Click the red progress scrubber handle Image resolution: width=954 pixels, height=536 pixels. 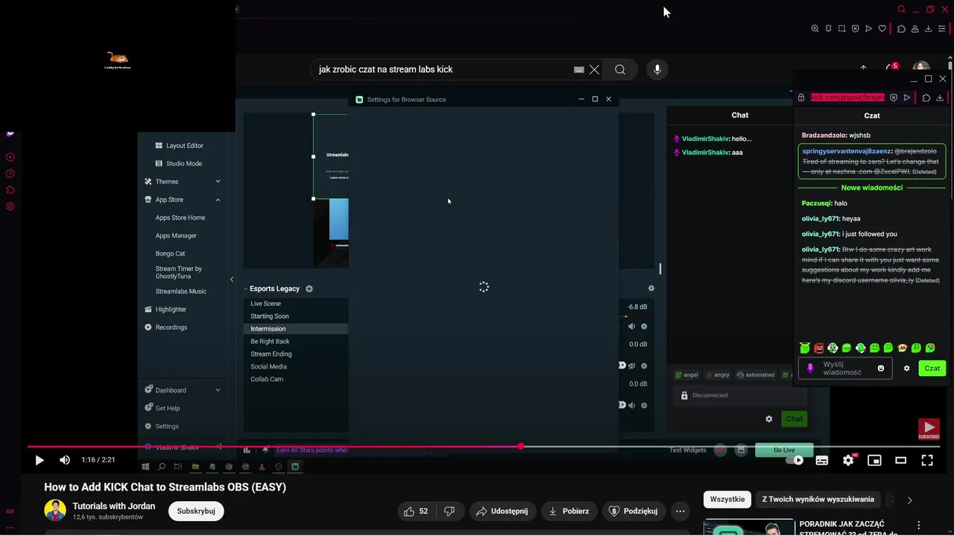pos(521,447)
